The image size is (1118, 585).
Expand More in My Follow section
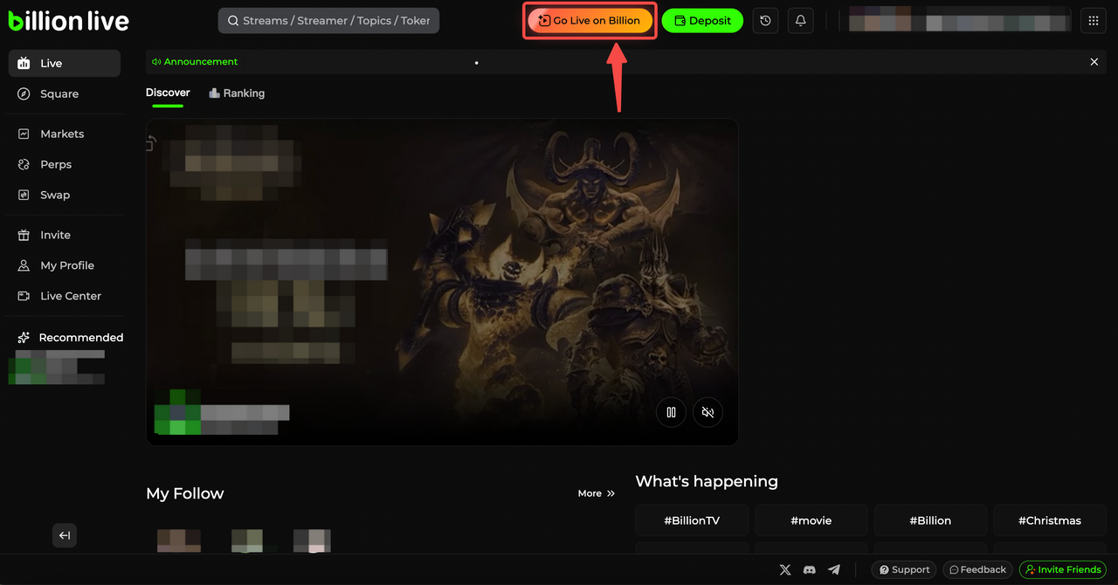[x=597, y=493]
